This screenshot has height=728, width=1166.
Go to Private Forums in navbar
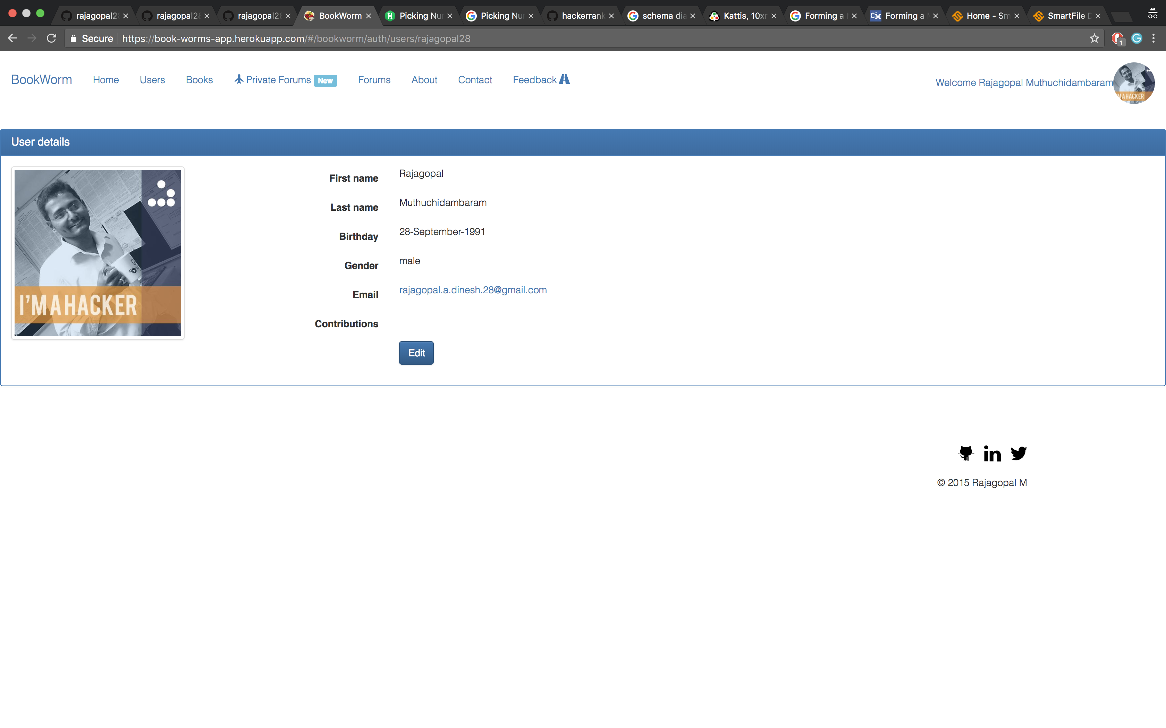click(278, 80)
